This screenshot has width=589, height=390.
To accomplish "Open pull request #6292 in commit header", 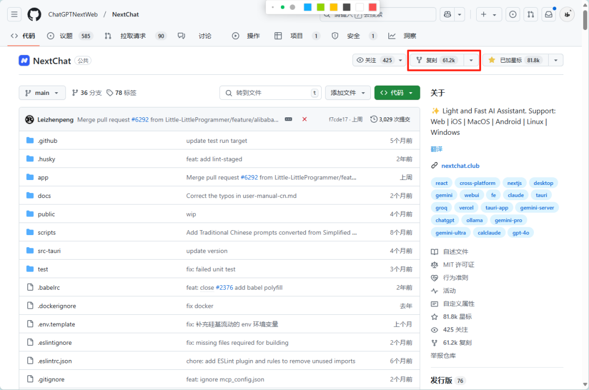I will (x=140, y=119).
